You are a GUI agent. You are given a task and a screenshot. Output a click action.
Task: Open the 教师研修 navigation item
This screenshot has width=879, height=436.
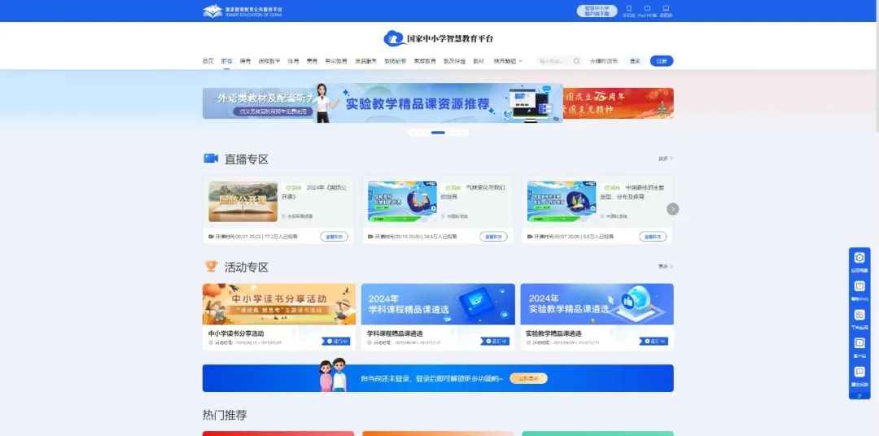[x=396, y=61]
